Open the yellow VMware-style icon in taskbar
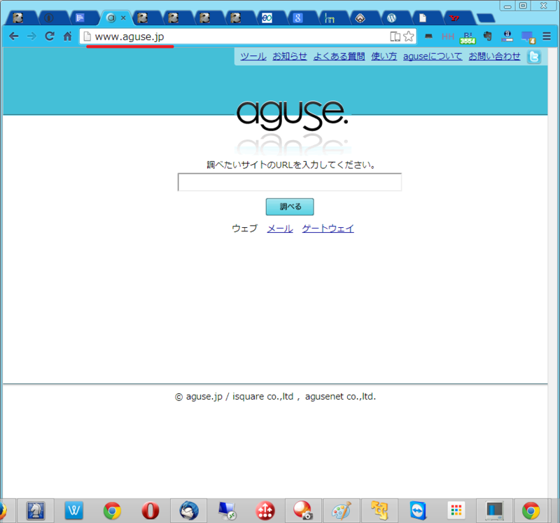The height and width of the screenshot is (523, 560). pyautogui.click(x=379, y=510)
